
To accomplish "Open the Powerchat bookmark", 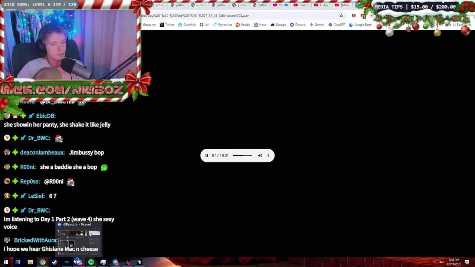I will point(222,25).
